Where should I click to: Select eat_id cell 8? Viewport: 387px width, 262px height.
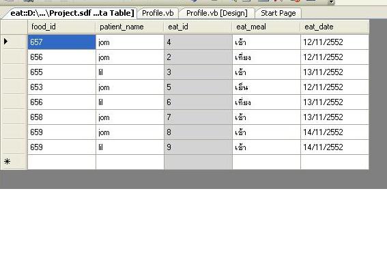tap(198, 132)
